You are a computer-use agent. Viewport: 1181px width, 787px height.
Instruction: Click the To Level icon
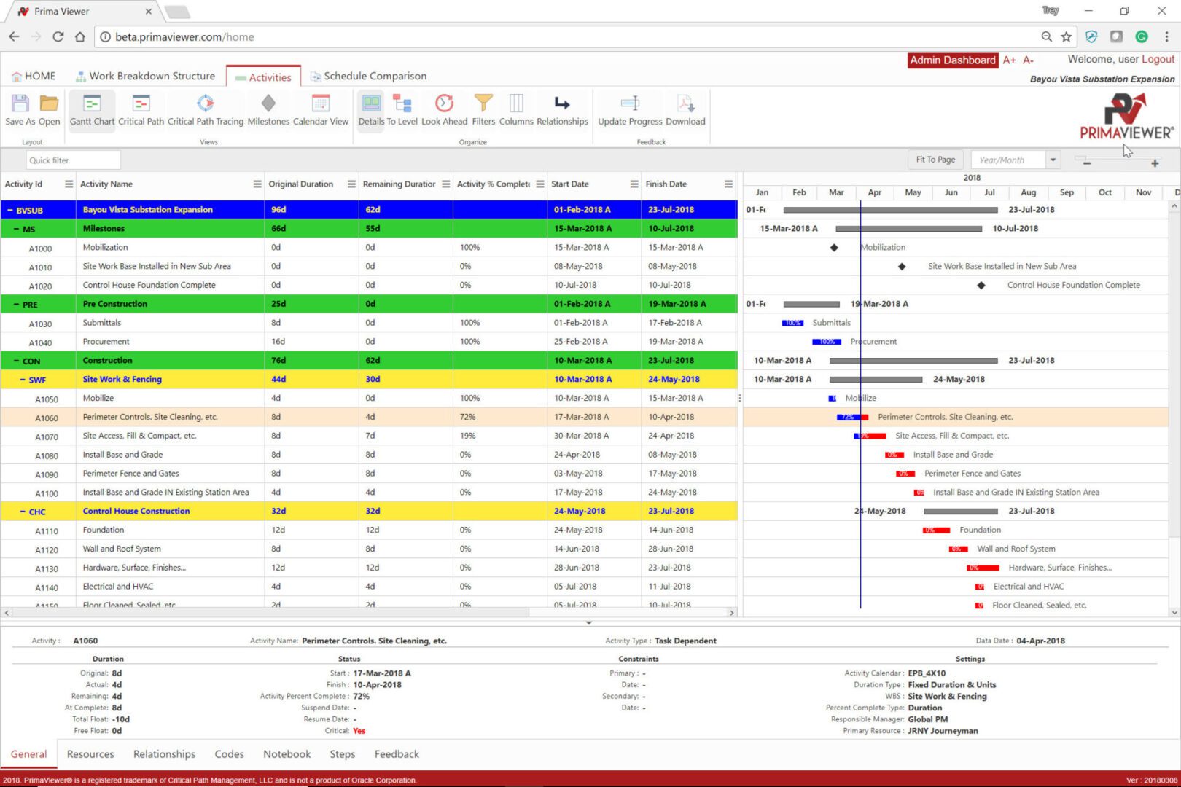coord(402,103)
